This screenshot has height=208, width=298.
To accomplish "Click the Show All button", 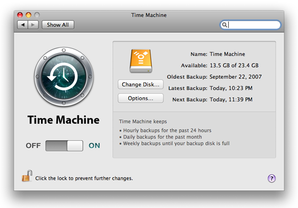I will [58, 25].
